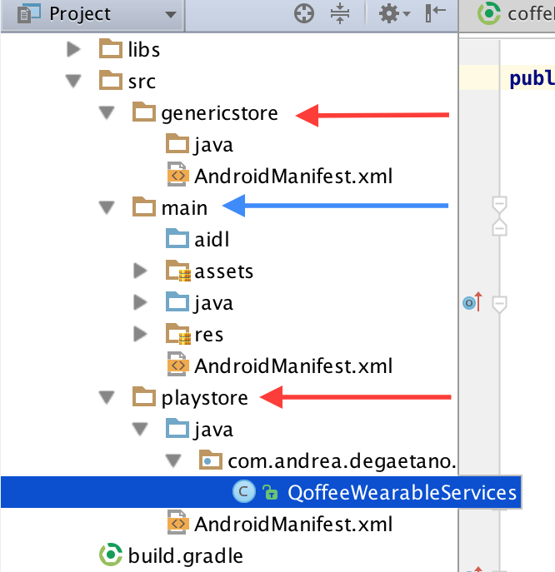Click the collapse all icon

[x=339, y=13]
